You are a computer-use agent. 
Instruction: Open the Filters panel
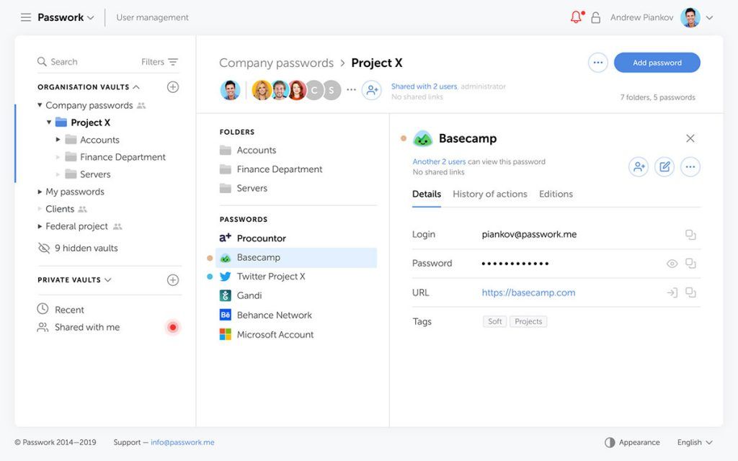tap(159, 62)
